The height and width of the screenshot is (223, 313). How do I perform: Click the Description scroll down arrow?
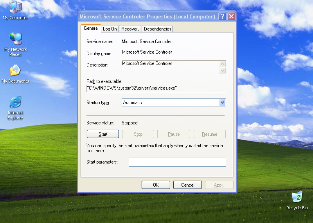pos(222,70)
